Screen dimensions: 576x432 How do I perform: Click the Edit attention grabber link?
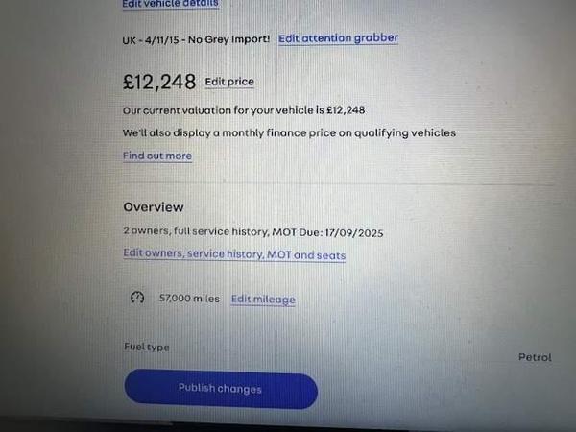[338, 38]
